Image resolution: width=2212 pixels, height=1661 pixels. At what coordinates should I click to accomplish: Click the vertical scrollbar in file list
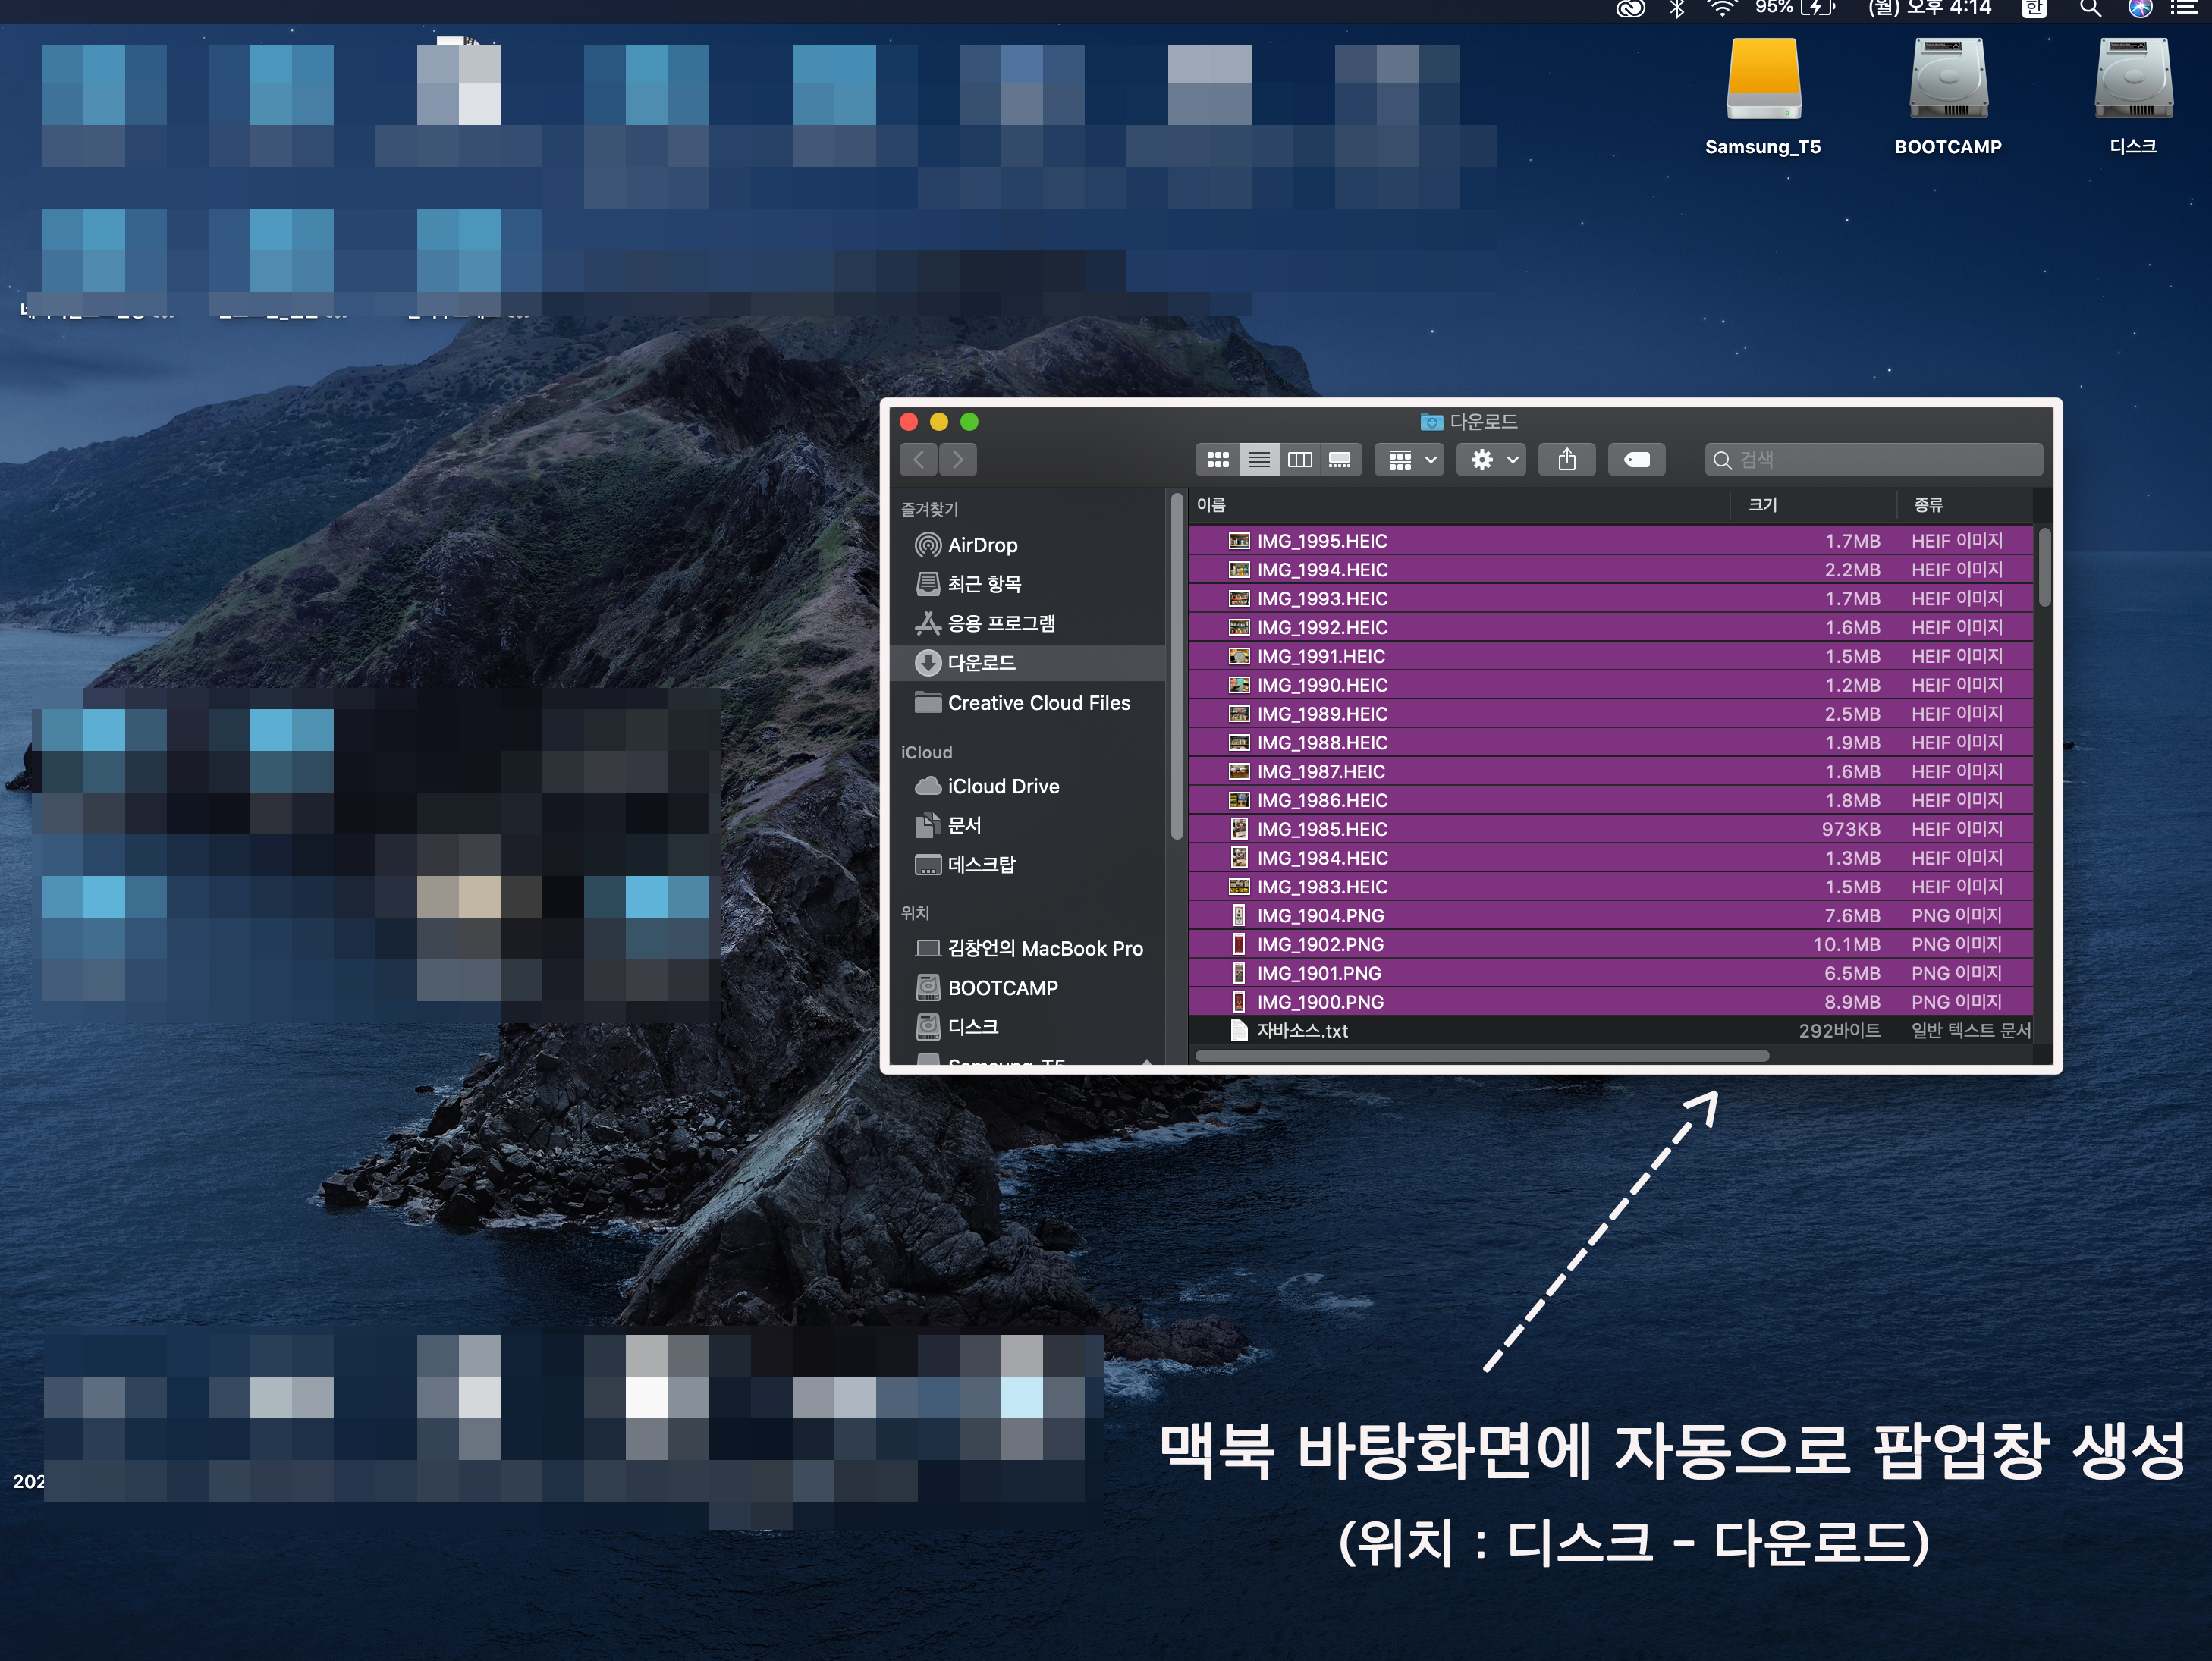point(2044,567)
